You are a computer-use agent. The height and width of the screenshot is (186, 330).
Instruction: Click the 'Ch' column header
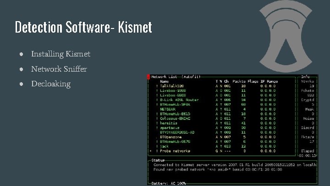point(226,81)
